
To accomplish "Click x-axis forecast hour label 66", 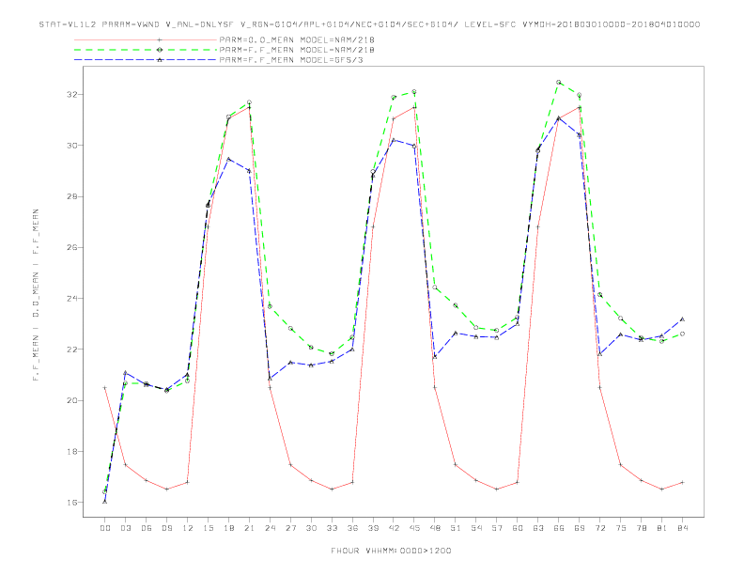I will (x=559, y=528).
